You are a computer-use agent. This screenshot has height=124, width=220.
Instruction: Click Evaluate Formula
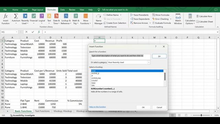[162, 23]
